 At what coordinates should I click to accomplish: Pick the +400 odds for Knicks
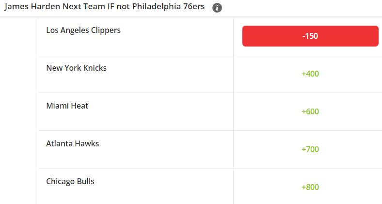click(310, 74)
